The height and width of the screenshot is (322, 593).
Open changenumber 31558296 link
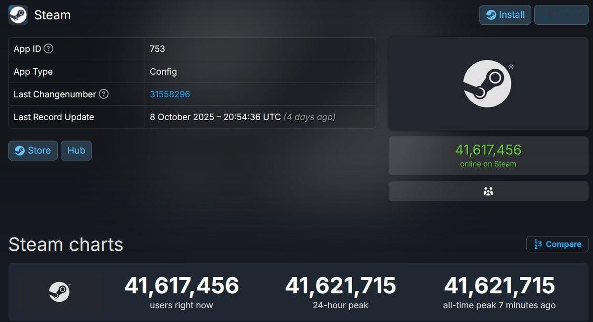pos(170,94)
